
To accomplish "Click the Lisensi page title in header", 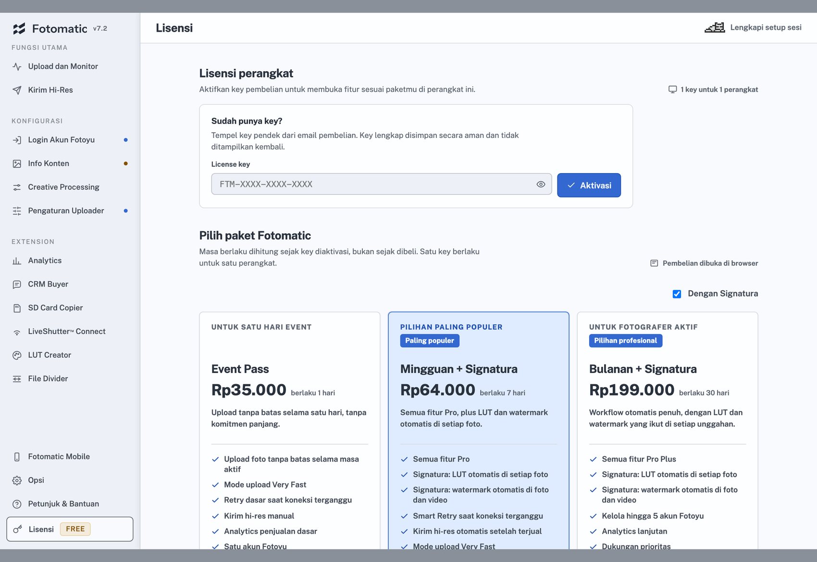I will point(174,28).
